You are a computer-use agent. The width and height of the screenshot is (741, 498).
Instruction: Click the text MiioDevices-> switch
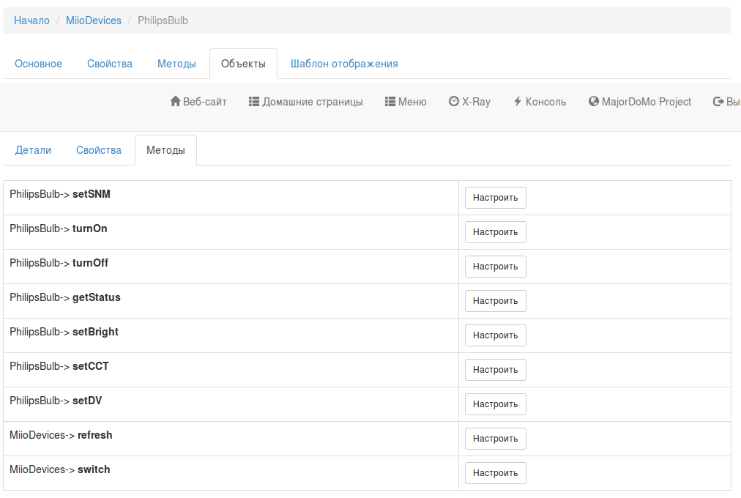coord(60,469)
